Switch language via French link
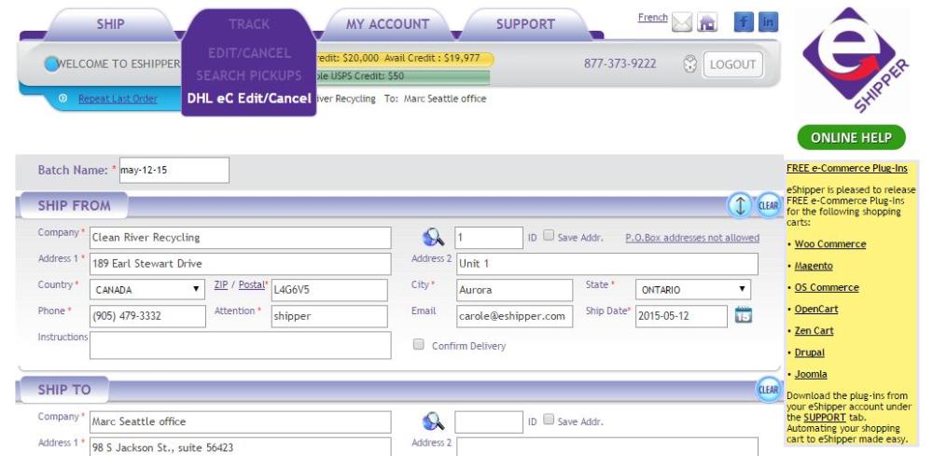The height and width of the screenshot is (456, 933). (653, 17)
